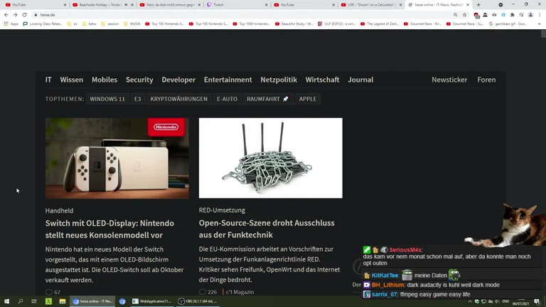The height and width of the screenshot is (307, 546).
Task: Open the Wirtschaft section
Action: tap(322, 80)
